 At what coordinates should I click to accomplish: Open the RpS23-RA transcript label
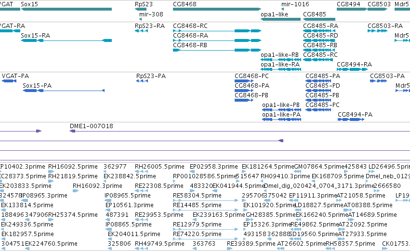click(150, 26)
